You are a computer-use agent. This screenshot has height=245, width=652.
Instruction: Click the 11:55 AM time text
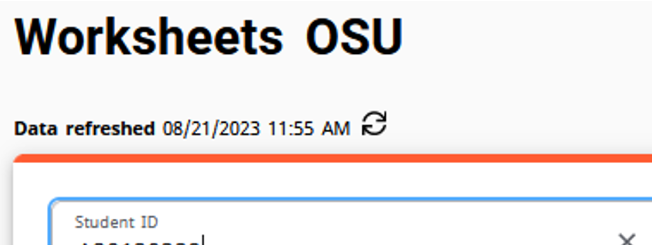click(x=308, y=128)
